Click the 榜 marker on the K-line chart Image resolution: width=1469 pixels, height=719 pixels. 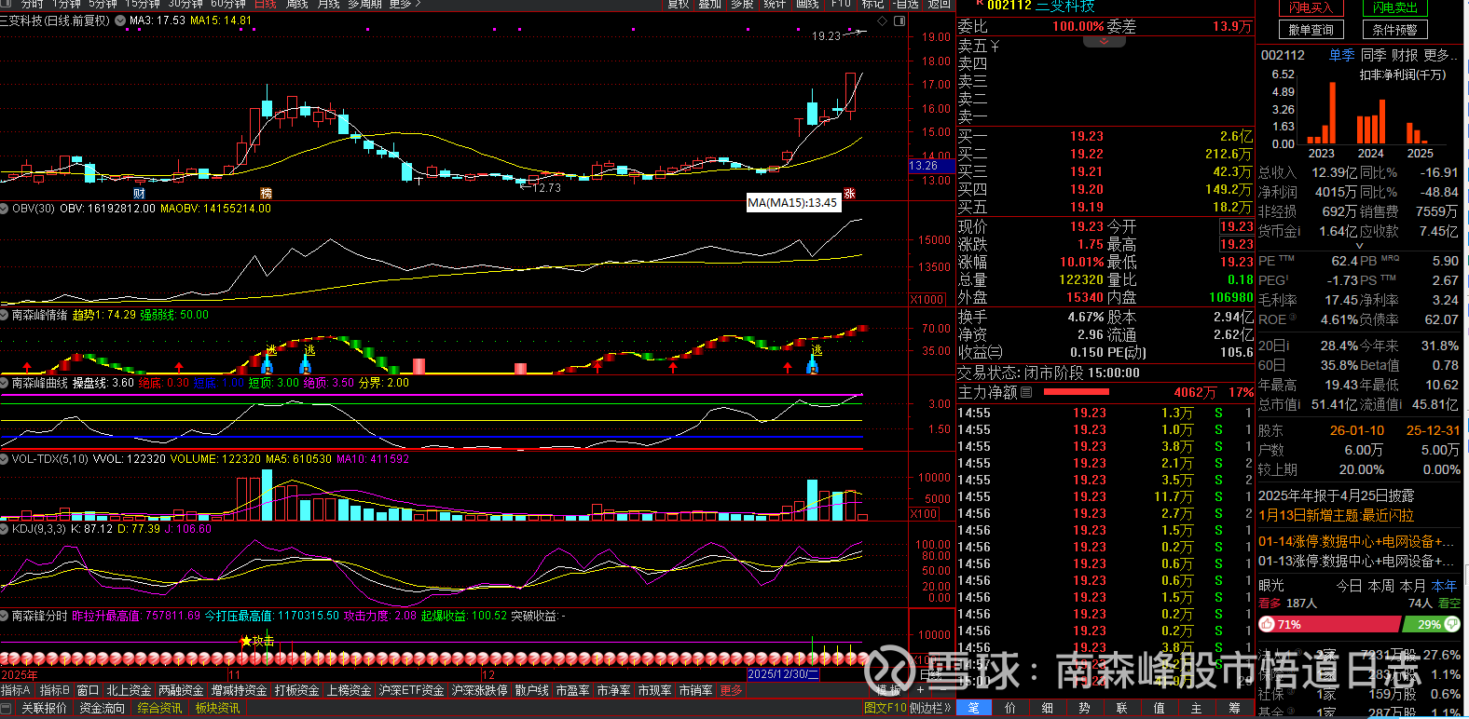266,193
